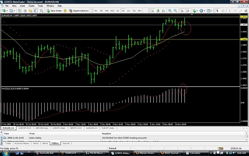Select the H4 timeframe button
This screenshot has width=249, height=156.
[123, 11]
